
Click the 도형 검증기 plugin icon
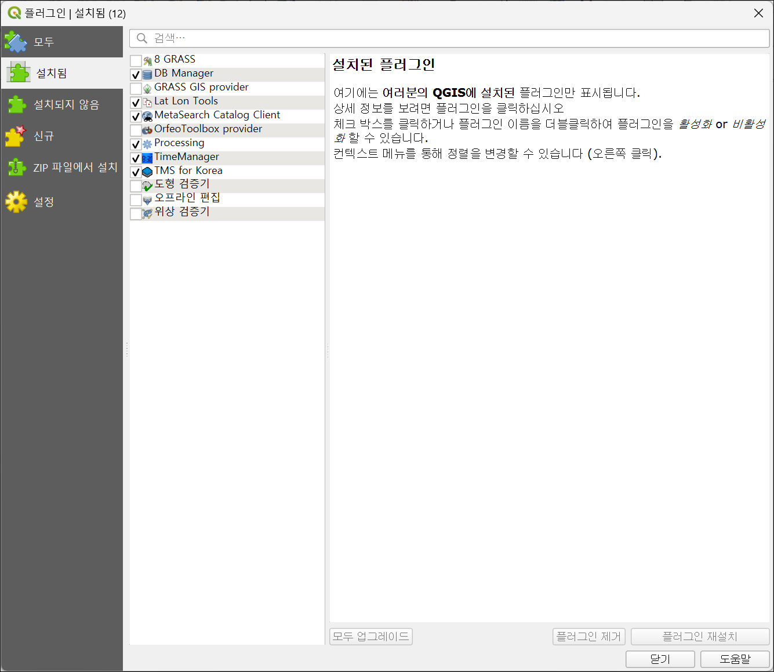(147, 186)
